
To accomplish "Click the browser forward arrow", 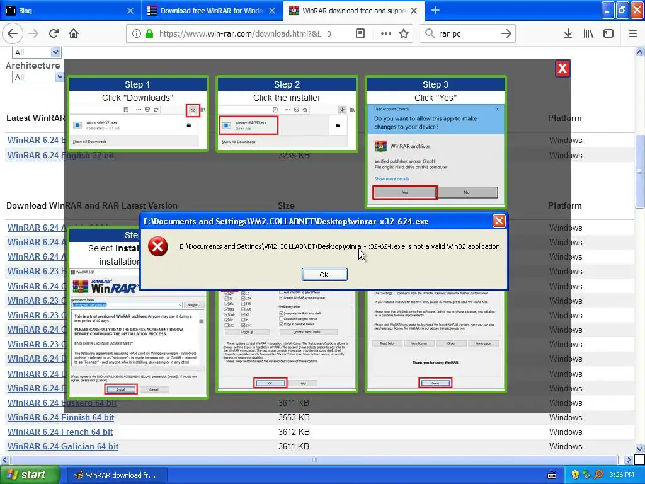I will point(33,33).
